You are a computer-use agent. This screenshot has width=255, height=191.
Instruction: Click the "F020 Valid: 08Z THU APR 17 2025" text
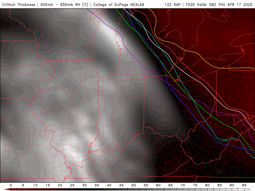click(x=219, y=4)
